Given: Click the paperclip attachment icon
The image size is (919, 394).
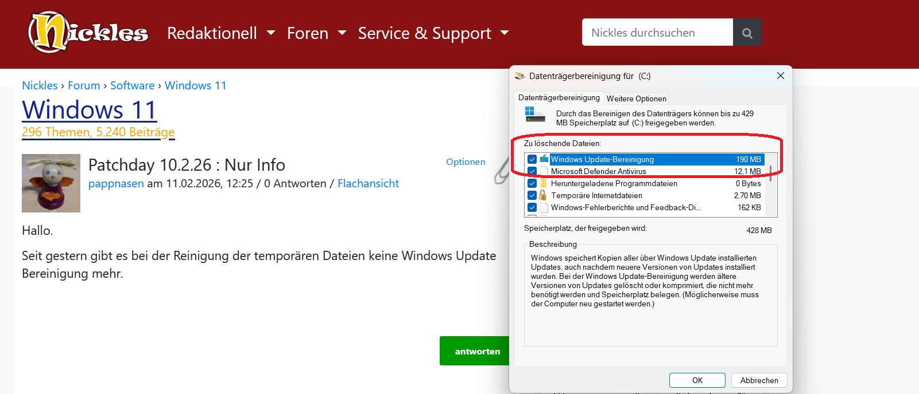Looking at the screenshot, I should pos(501,172).
